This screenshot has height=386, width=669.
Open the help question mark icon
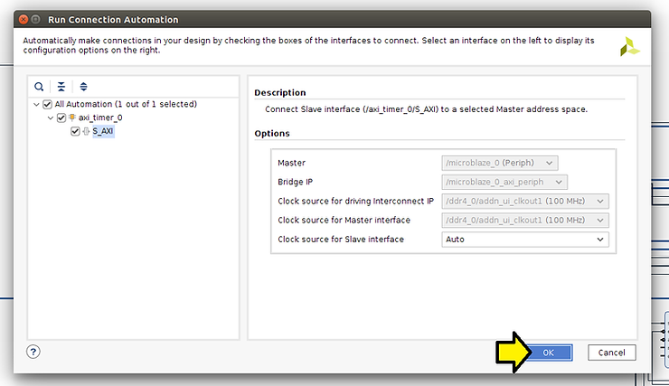pos(33,352)
